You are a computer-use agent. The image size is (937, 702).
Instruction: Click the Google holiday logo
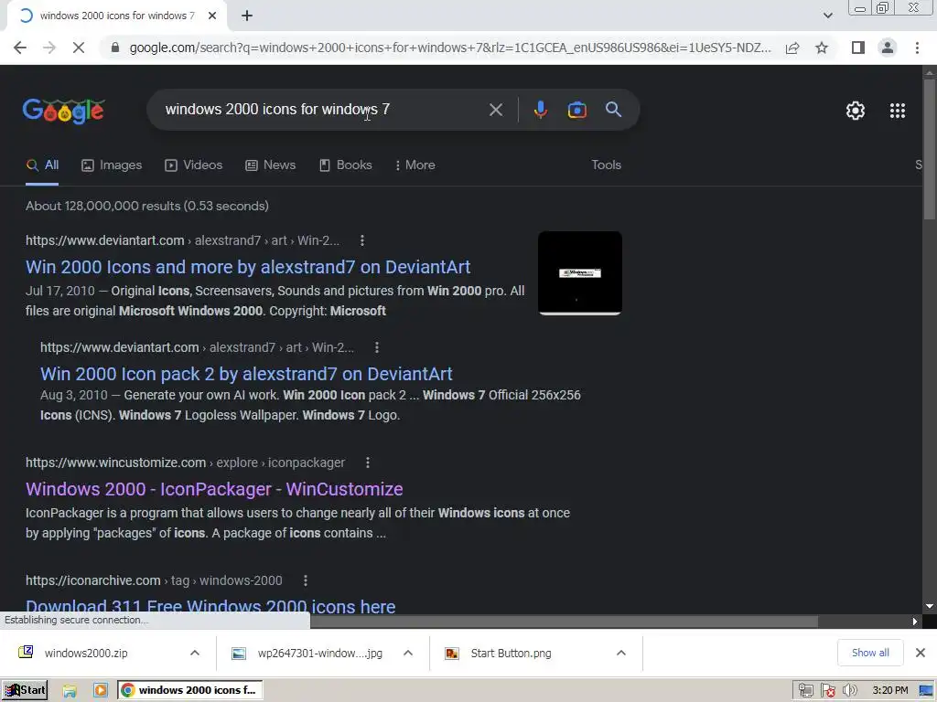click(63, 111)
